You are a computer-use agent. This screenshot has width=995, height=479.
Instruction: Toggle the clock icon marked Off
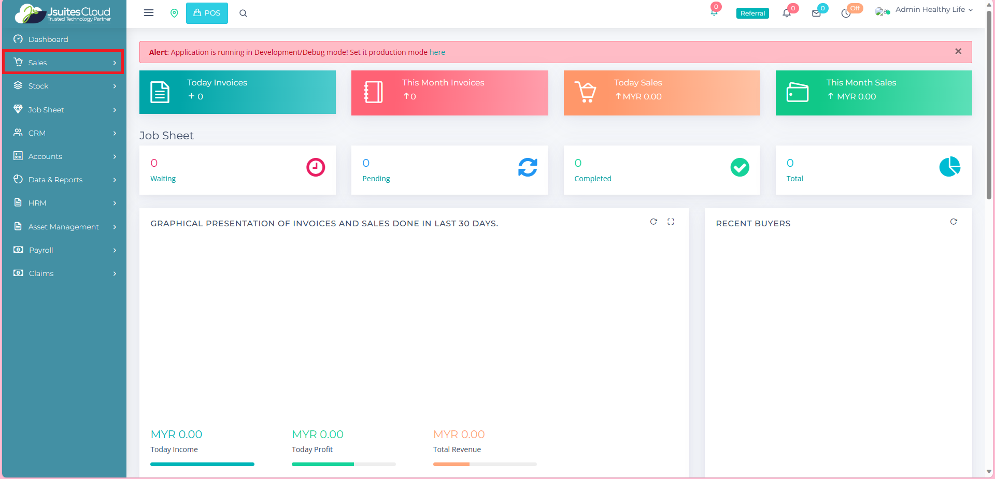point(846,13)
